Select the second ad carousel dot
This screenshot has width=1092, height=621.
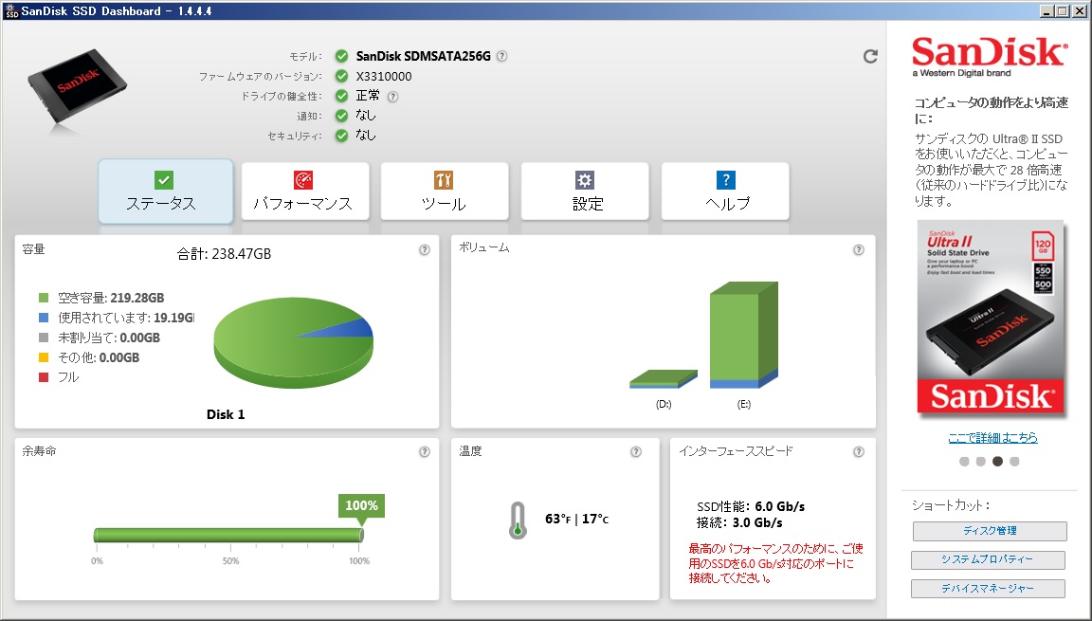[x=980, y=462]
